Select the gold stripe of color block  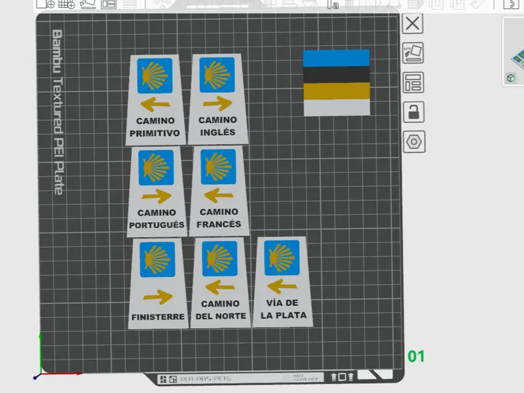337,91
